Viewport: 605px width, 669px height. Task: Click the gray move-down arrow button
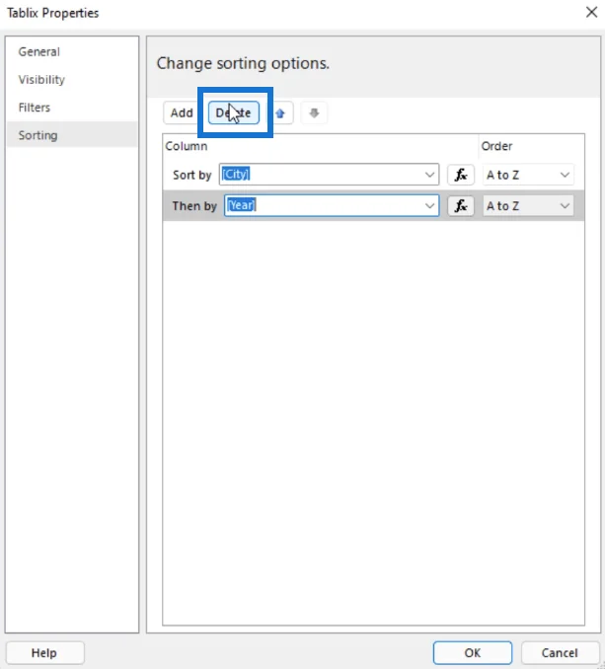click(314, 113)
